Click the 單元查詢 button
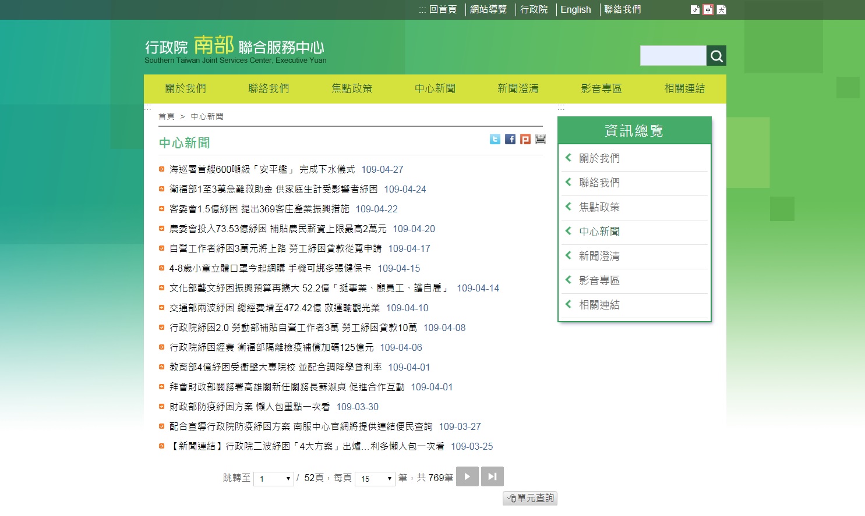The width and height of the screenshot is (865, 516). pyautogui.click(x=530, y=498)
